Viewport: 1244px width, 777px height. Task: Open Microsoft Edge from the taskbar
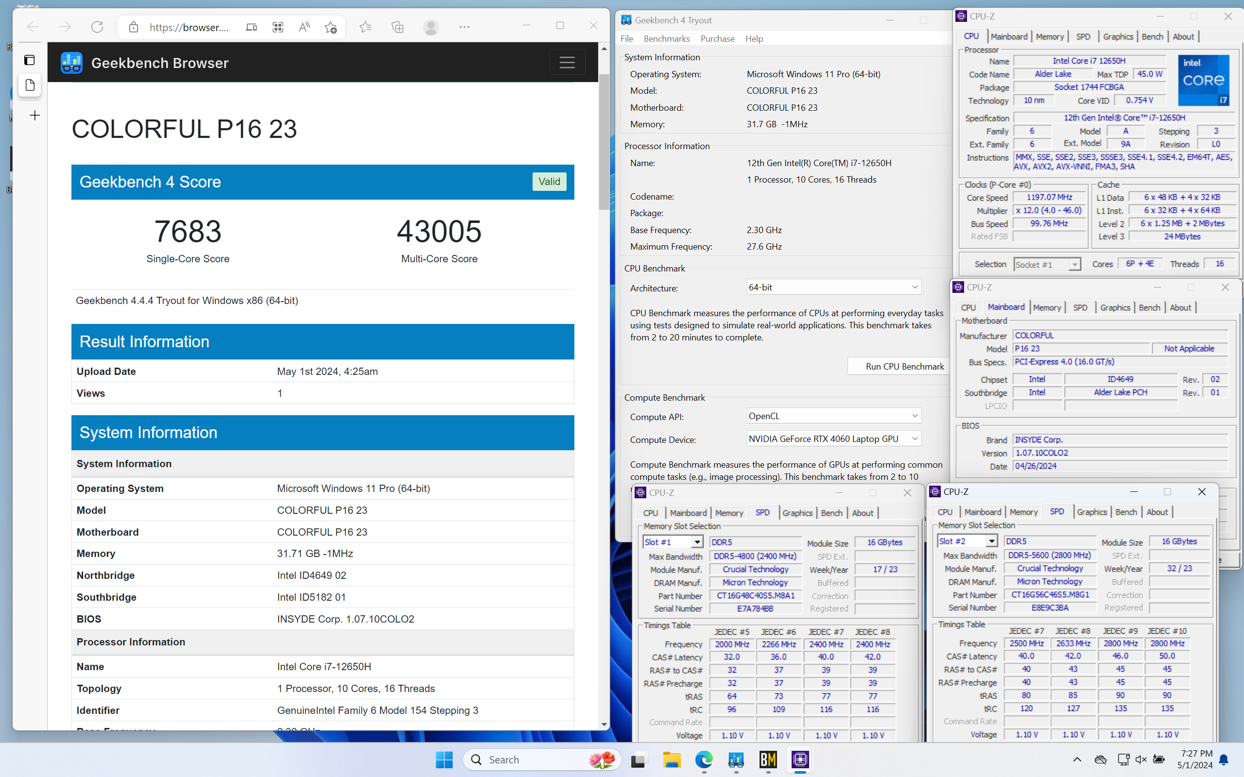point(704,760)
